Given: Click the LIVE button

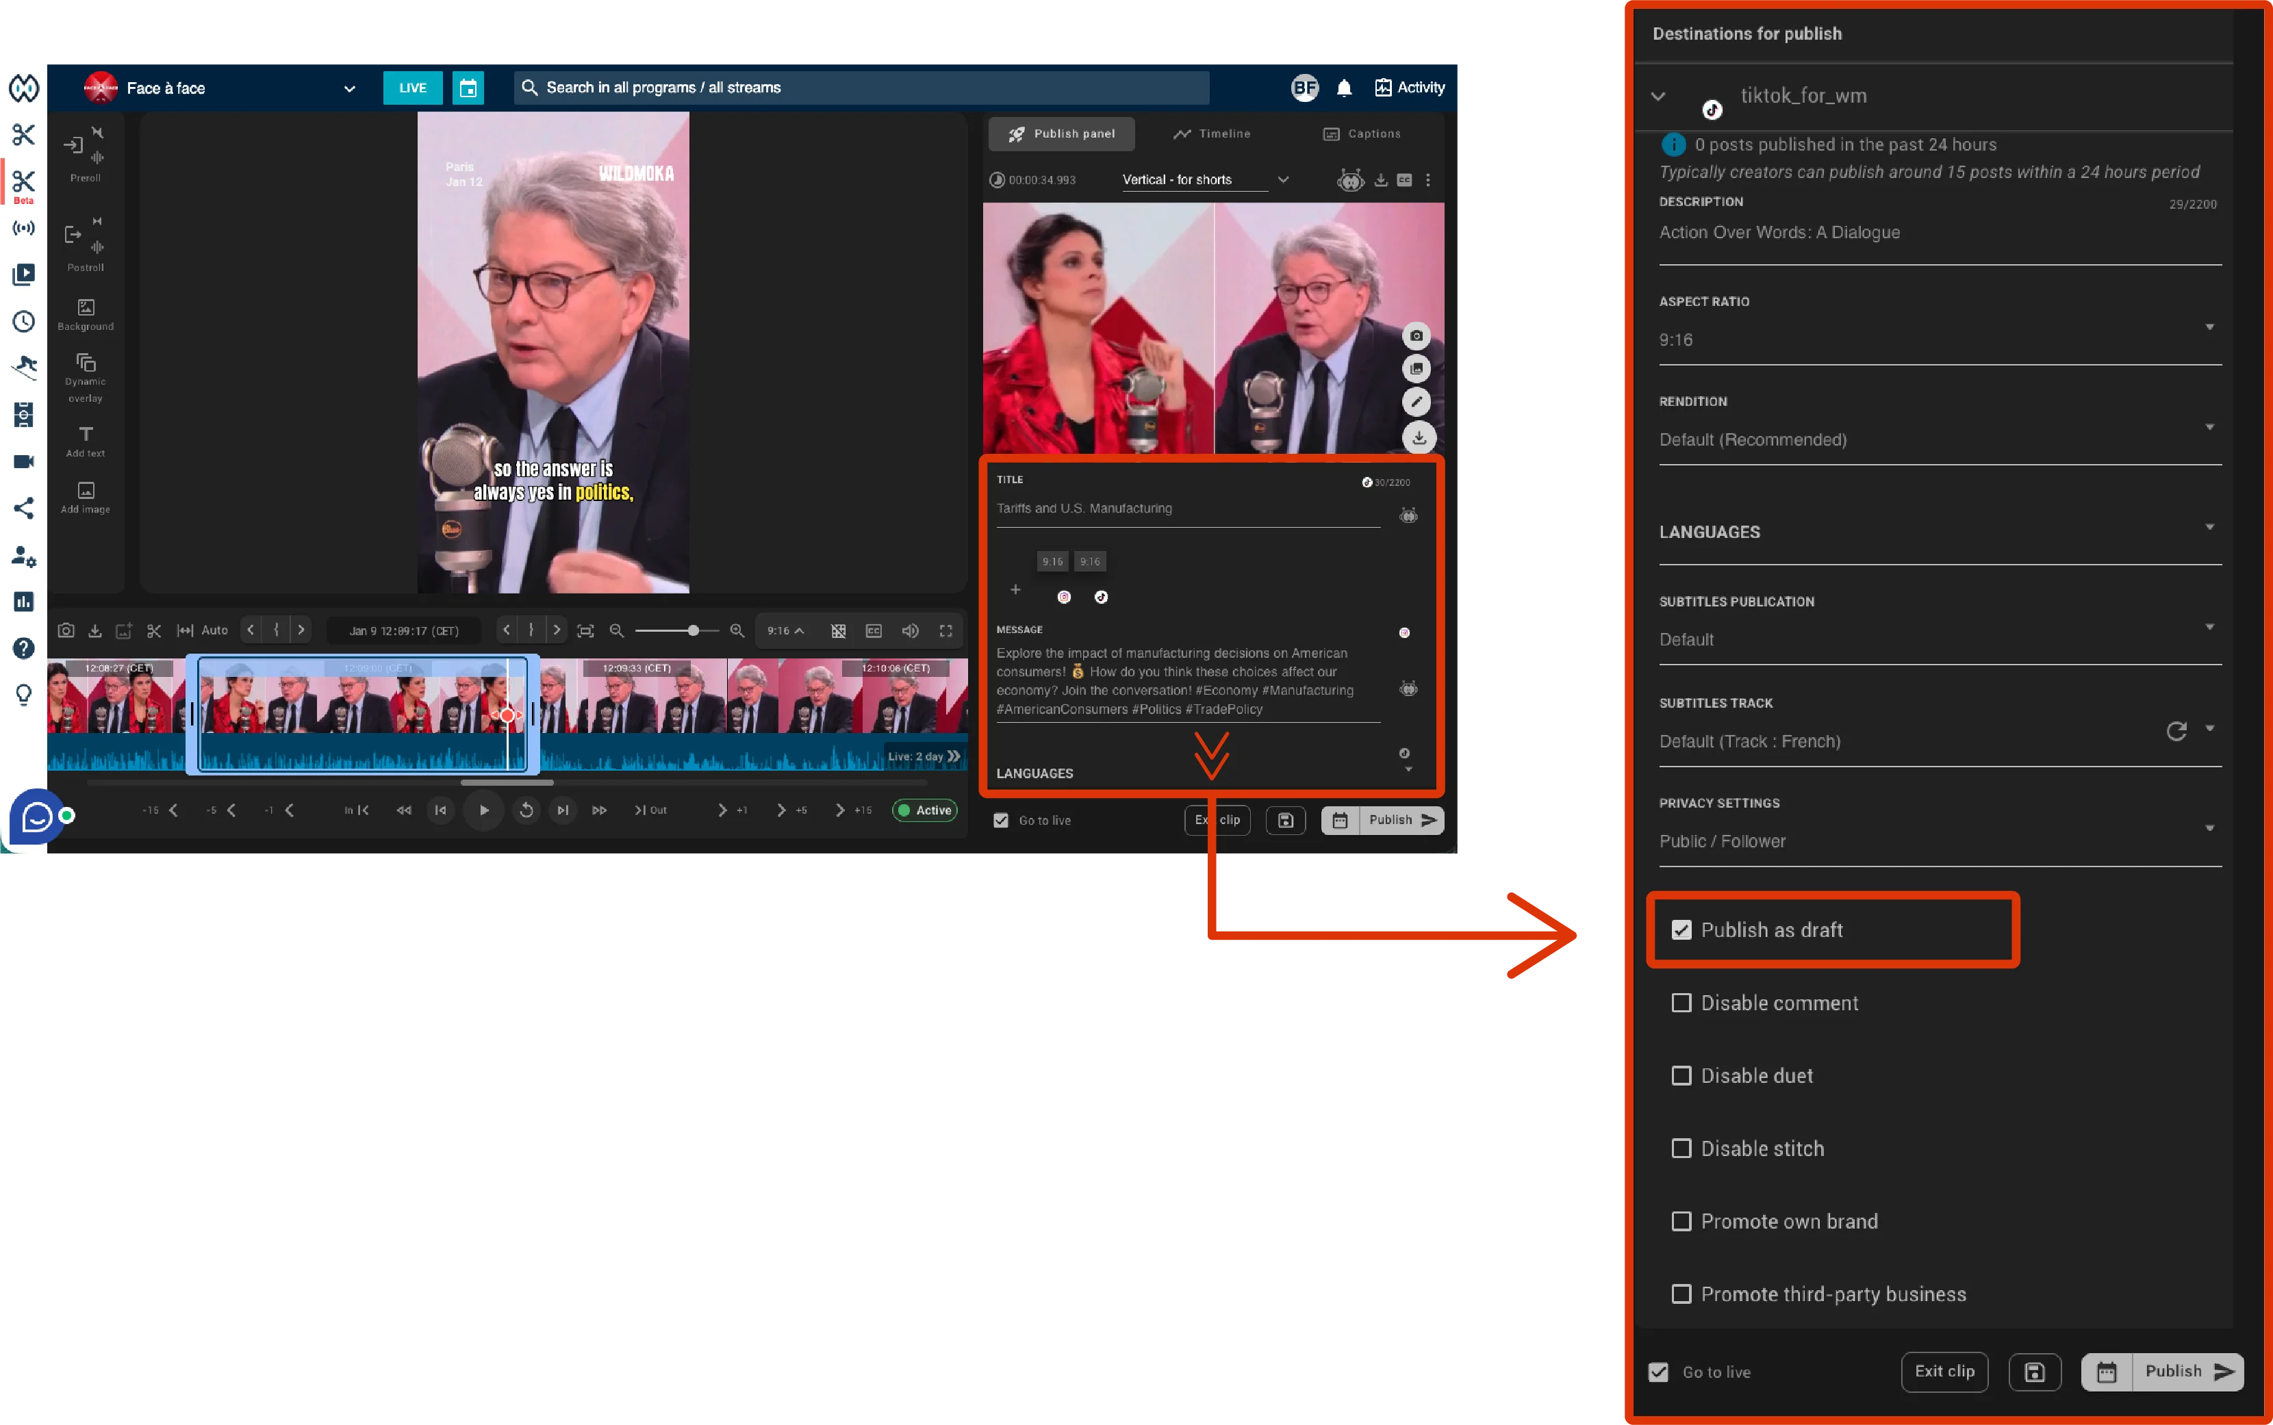Looking at the screenshot, I should pos(412,88).
